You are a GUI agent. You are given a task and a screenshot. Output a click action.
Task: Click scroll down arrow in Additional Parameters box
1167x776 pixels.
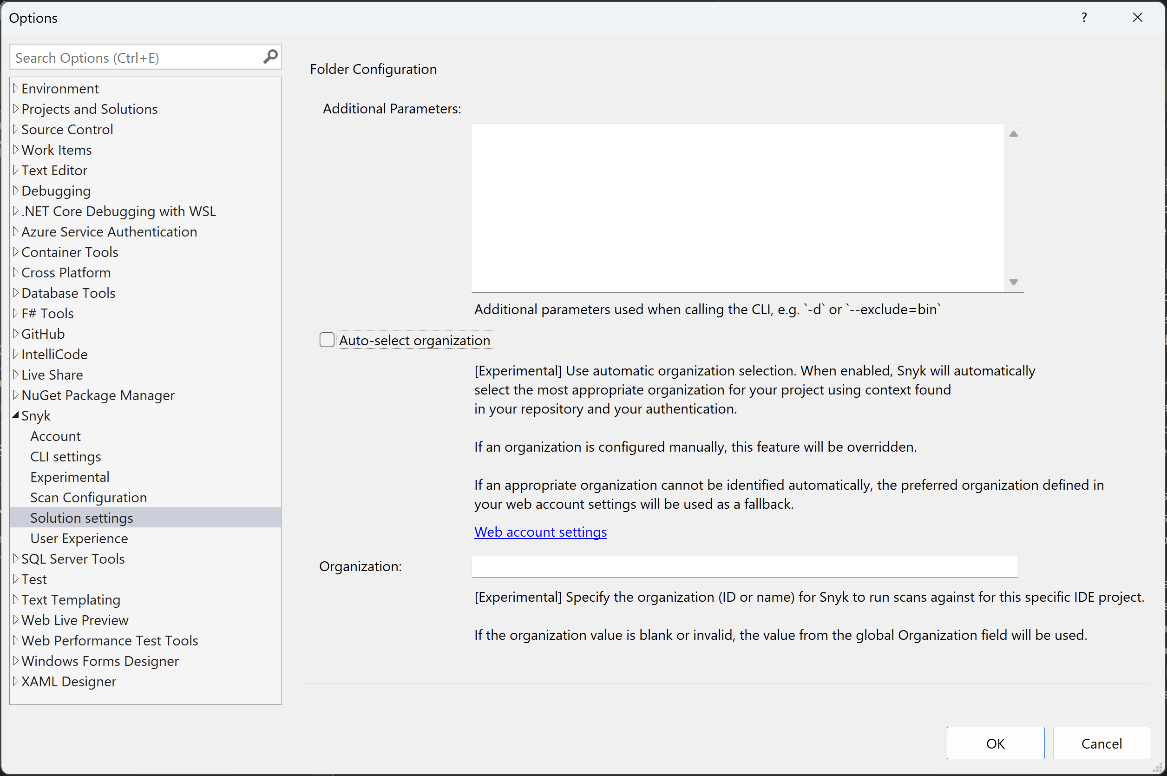pos(1013,282)
